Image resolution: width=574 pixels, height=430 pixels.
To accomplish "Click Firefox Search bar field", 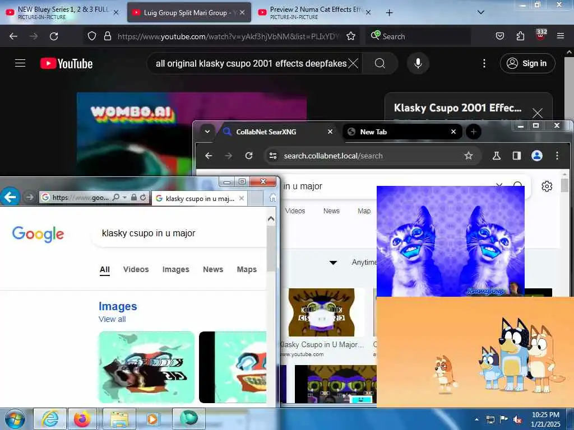I will (418, 36).
